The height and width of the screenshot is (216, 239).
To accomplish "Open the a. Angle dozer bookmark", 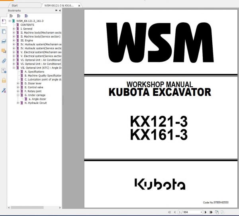I will [x=37, y=99].
